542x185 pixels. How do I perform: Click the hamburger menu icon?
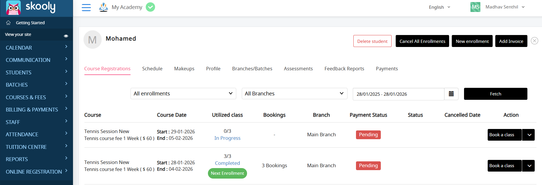pos(86,7)
